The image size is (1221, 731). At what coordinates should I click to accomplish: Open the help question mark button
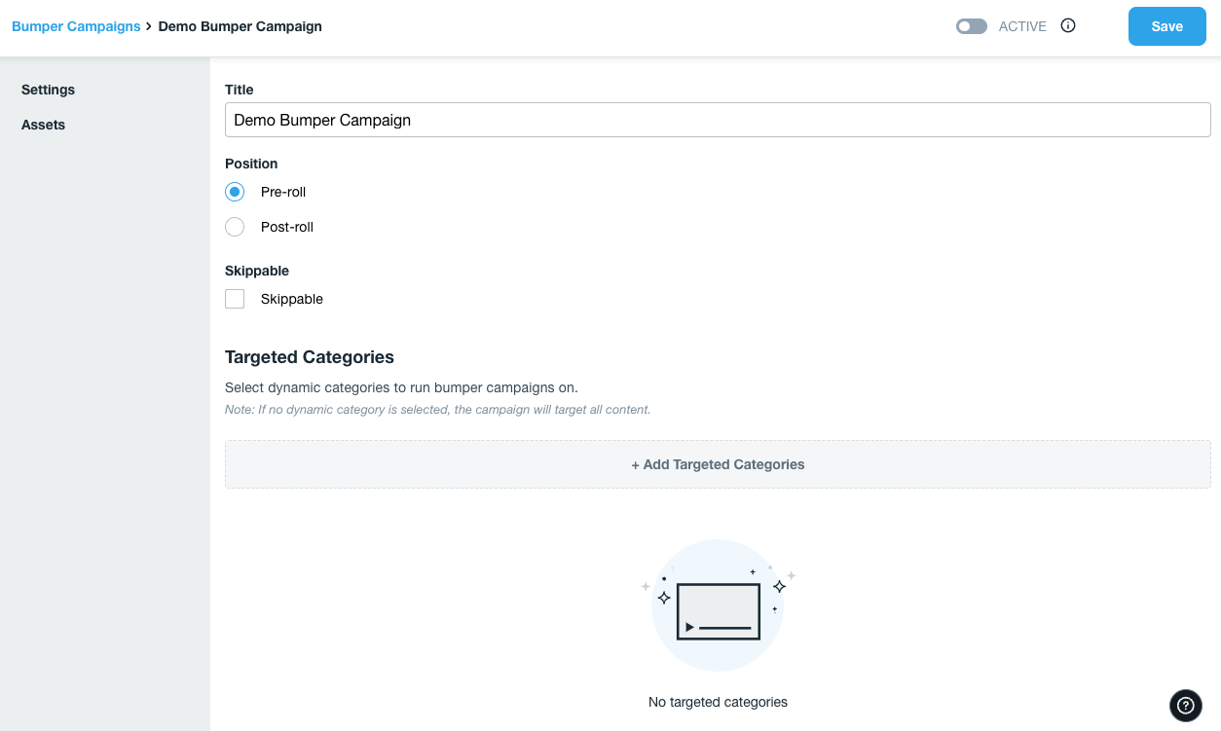point(1185,706)
